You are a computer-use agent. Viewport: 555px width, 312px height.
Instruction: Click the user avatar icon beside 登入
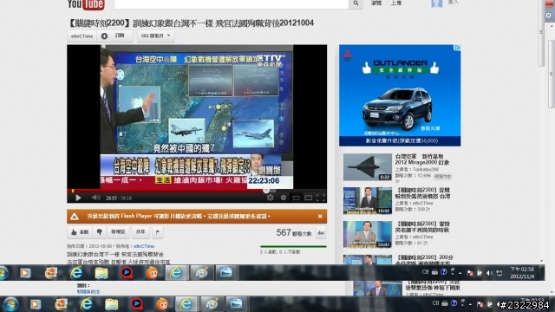tap(437, 3)
